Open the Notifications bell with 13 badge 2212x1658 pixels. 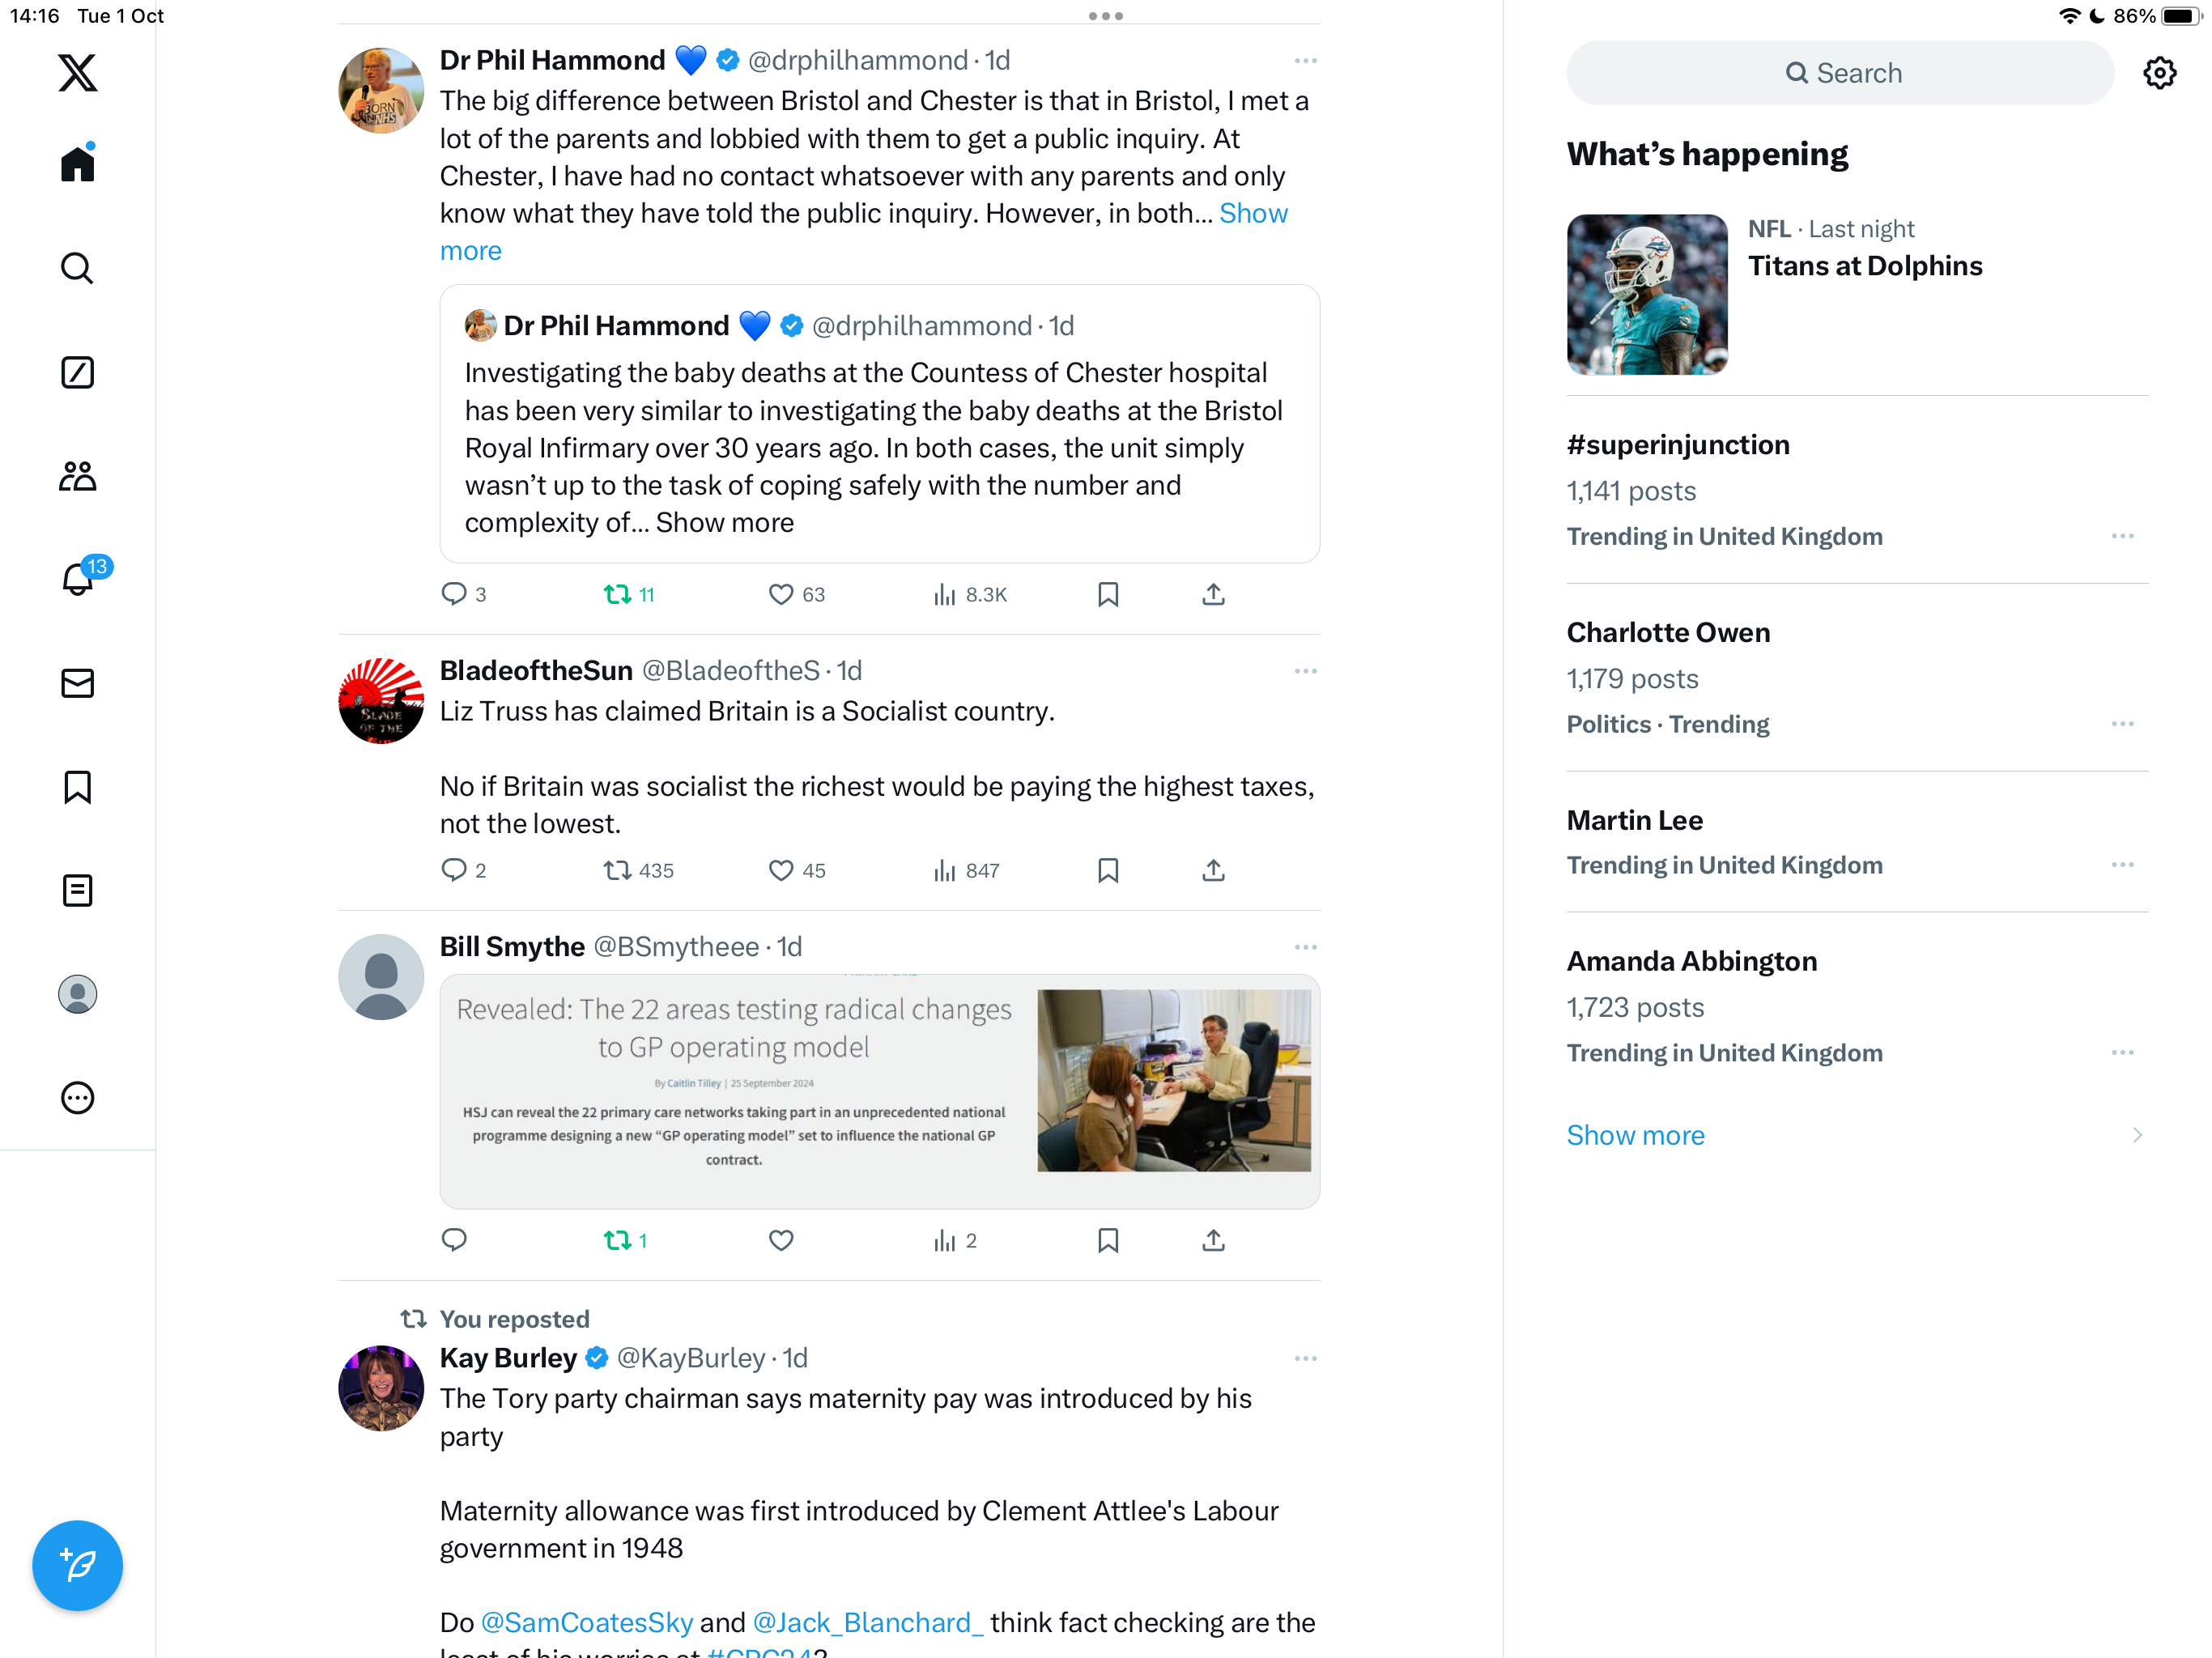tap(78, 579)
